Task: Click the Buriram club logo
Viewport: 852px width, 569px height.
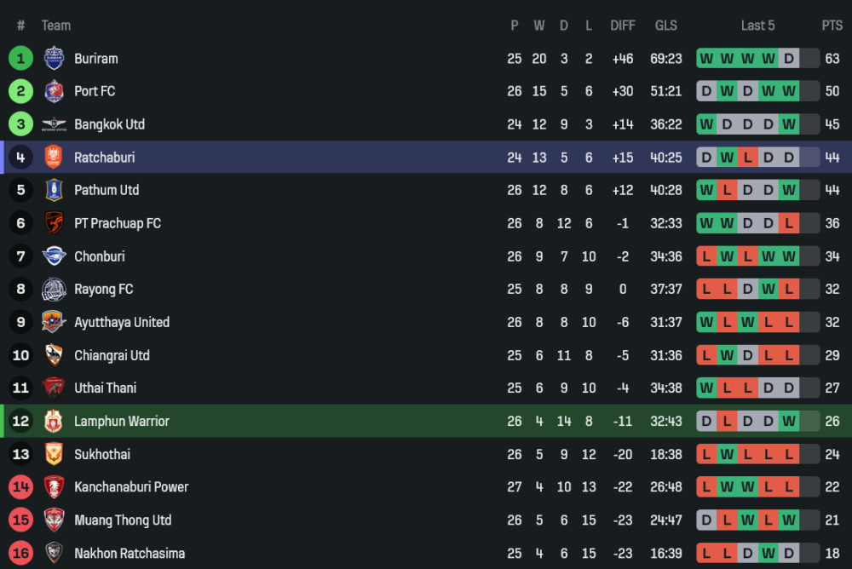Action: [54, 59]
